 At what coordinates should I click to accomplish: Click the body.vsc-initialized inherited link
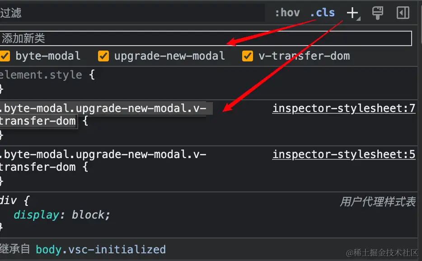pyautogui.click(x=101, y=250)
